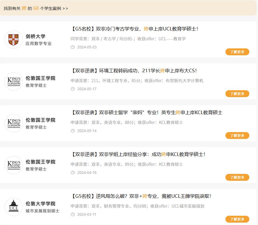This screenshot has height=225, width=258.
Task: Click the clock icon beside 2024-03-11
Action: coord(73,215)
